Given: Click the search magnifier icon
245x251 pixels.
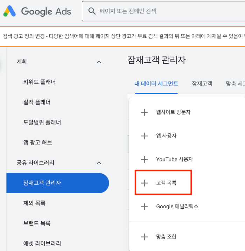Looking at the screenshot, I should (x=92, y=11).
